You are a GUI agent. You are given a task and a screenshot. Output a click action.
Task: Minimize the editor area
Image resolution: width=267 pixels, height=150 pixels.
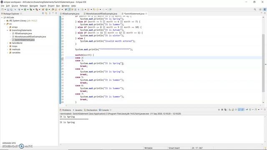point(262,13)
